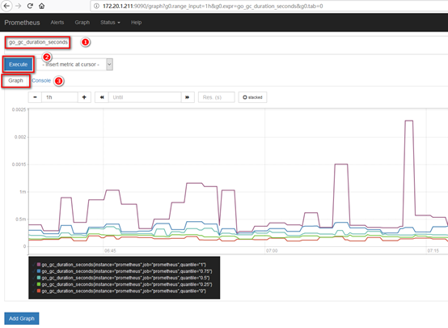Focus the 1h range input field
Viewport: 448px width, 328px height.
[59, 97]
